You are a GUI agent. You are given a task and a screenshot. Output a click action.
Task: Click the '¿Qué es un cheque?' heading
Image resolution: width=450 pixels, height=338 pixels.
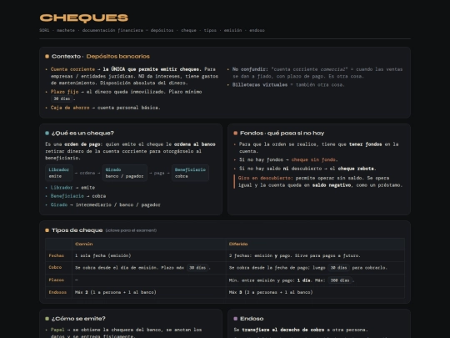pyautogui.click(x=82, y=133)
